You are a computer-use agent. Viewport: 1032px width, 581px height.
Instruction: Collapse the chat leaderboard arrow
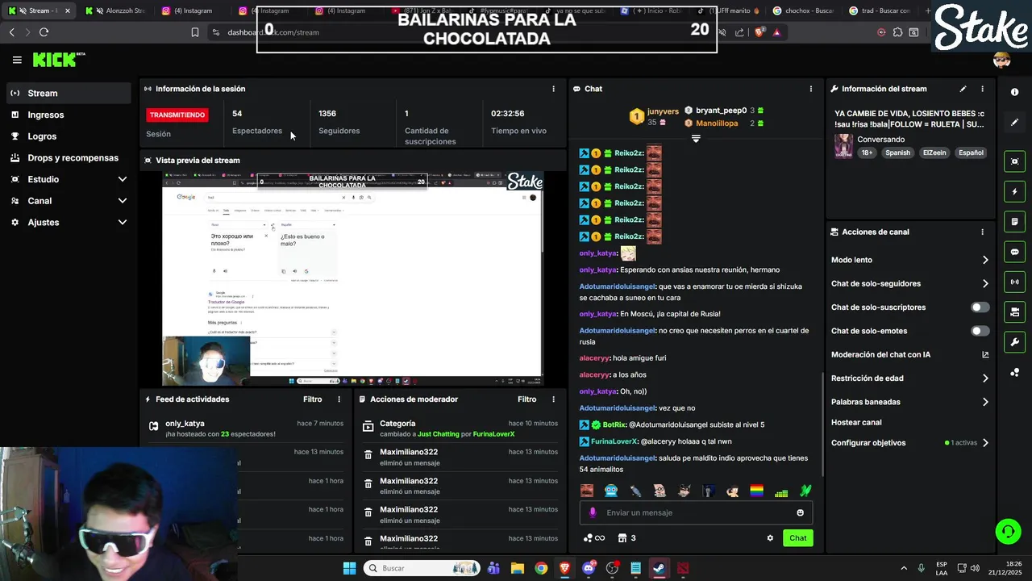coord(696,139)
